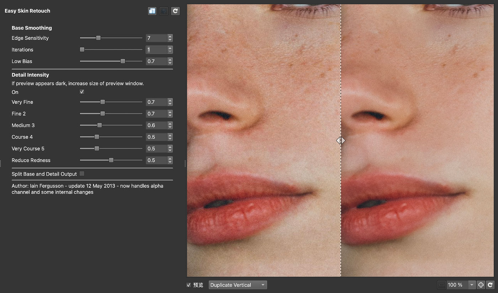Click the original preview image left half
Image resolution: width=498 pixels, height=293 pixels.
click(264, 140)
